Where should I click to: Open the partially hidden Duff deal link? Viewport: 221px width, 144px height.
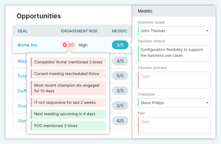pos(22,91)
